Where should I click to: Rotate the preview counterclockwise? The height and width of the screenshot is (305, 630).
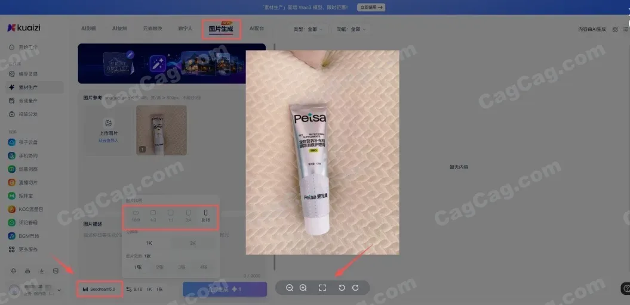pyautogui.click(x=342, y=288)
